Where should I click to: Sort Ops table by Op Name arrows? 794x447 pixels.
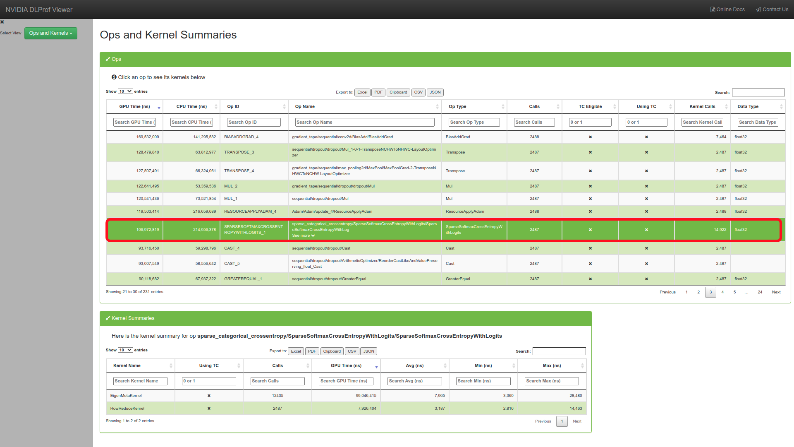point(437,107)
